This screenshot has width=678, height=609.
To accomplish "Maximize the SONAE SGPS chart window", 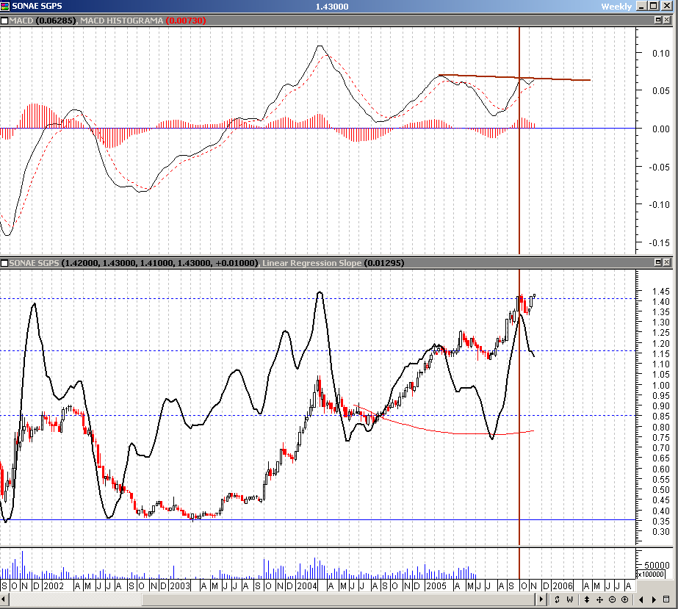I will [x=653, y=6].
